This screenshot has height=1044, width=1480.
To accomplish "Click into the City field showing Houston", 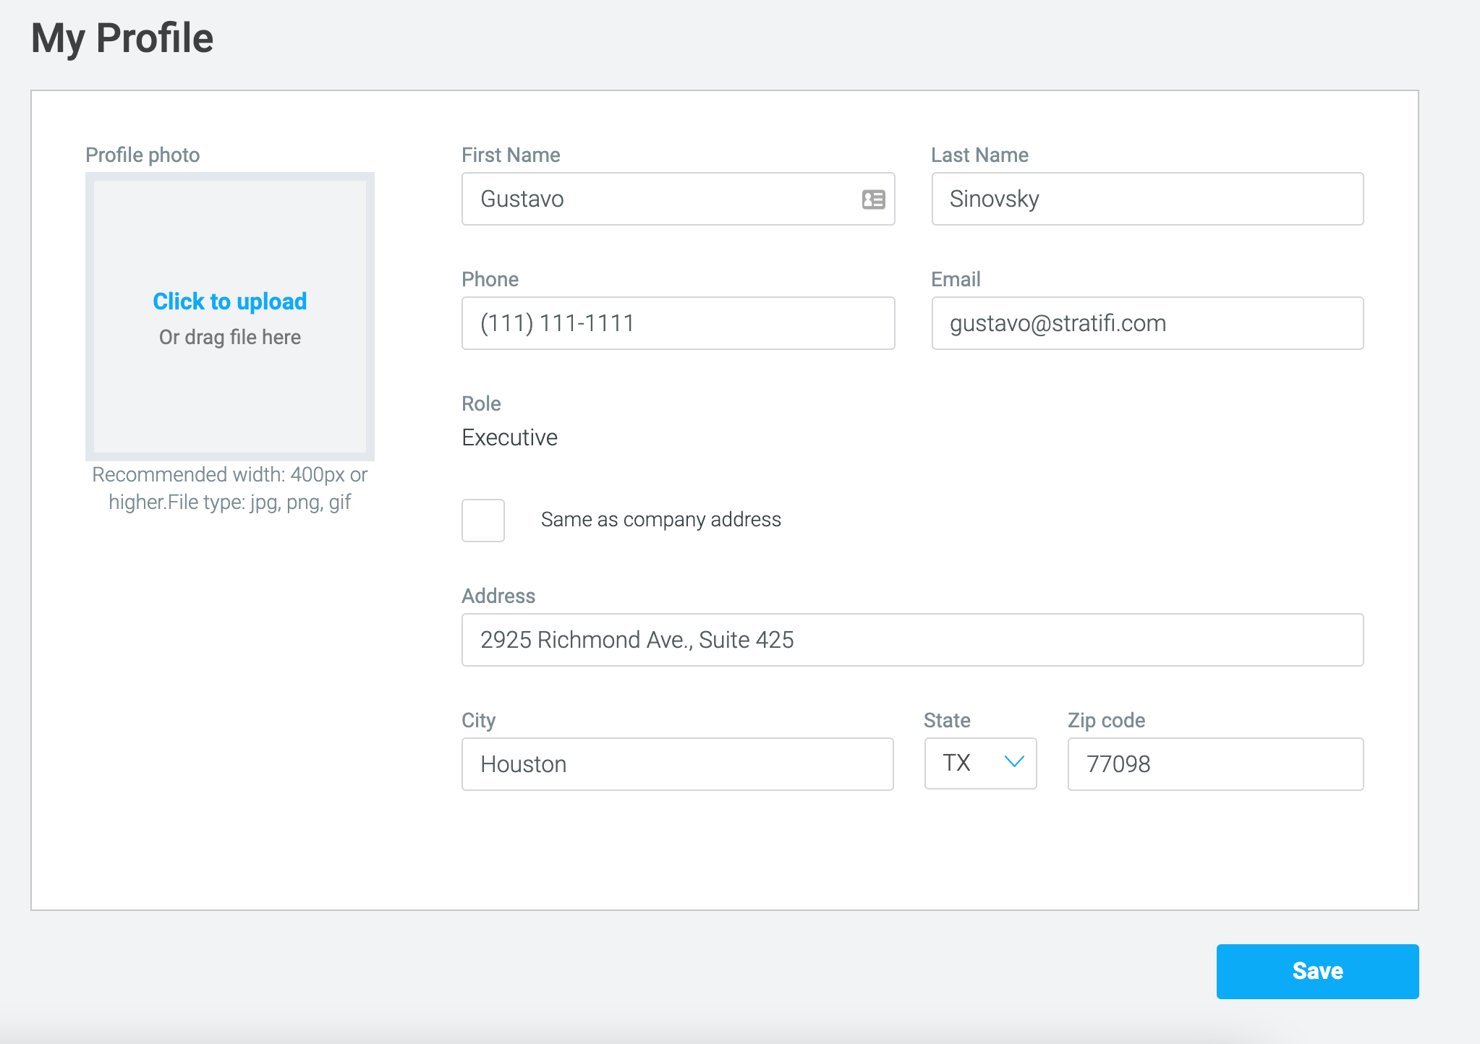I will [678, 764].
